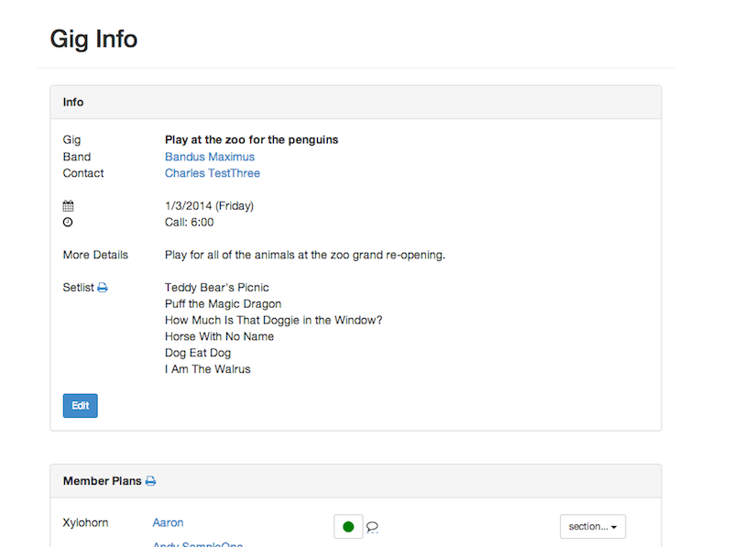Expand the section dropdown for Aaron
Viewport: 733px width, 547px height.
[592, 526]
